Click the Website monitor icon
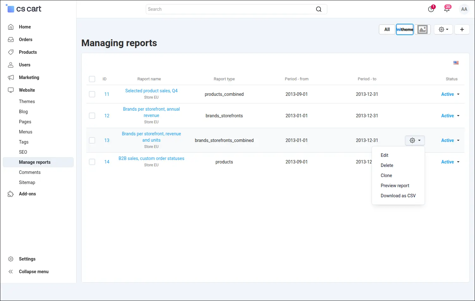Viewport: 475px width, 301px height. [11, 90]
